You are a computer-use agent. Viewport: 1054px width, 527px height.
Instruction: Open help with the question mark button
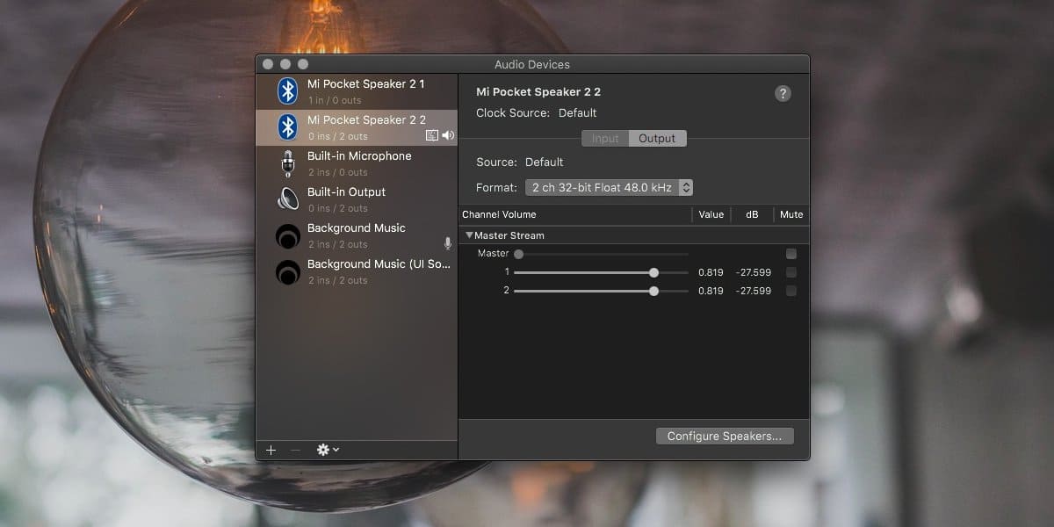pos(783,93)
